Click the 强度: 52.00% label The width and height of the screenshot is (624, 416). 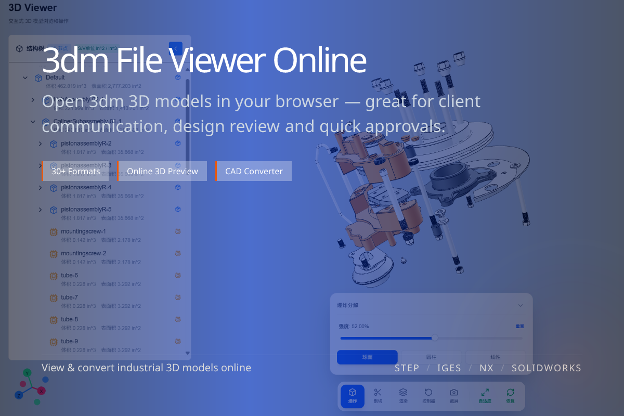click(354, 327)
